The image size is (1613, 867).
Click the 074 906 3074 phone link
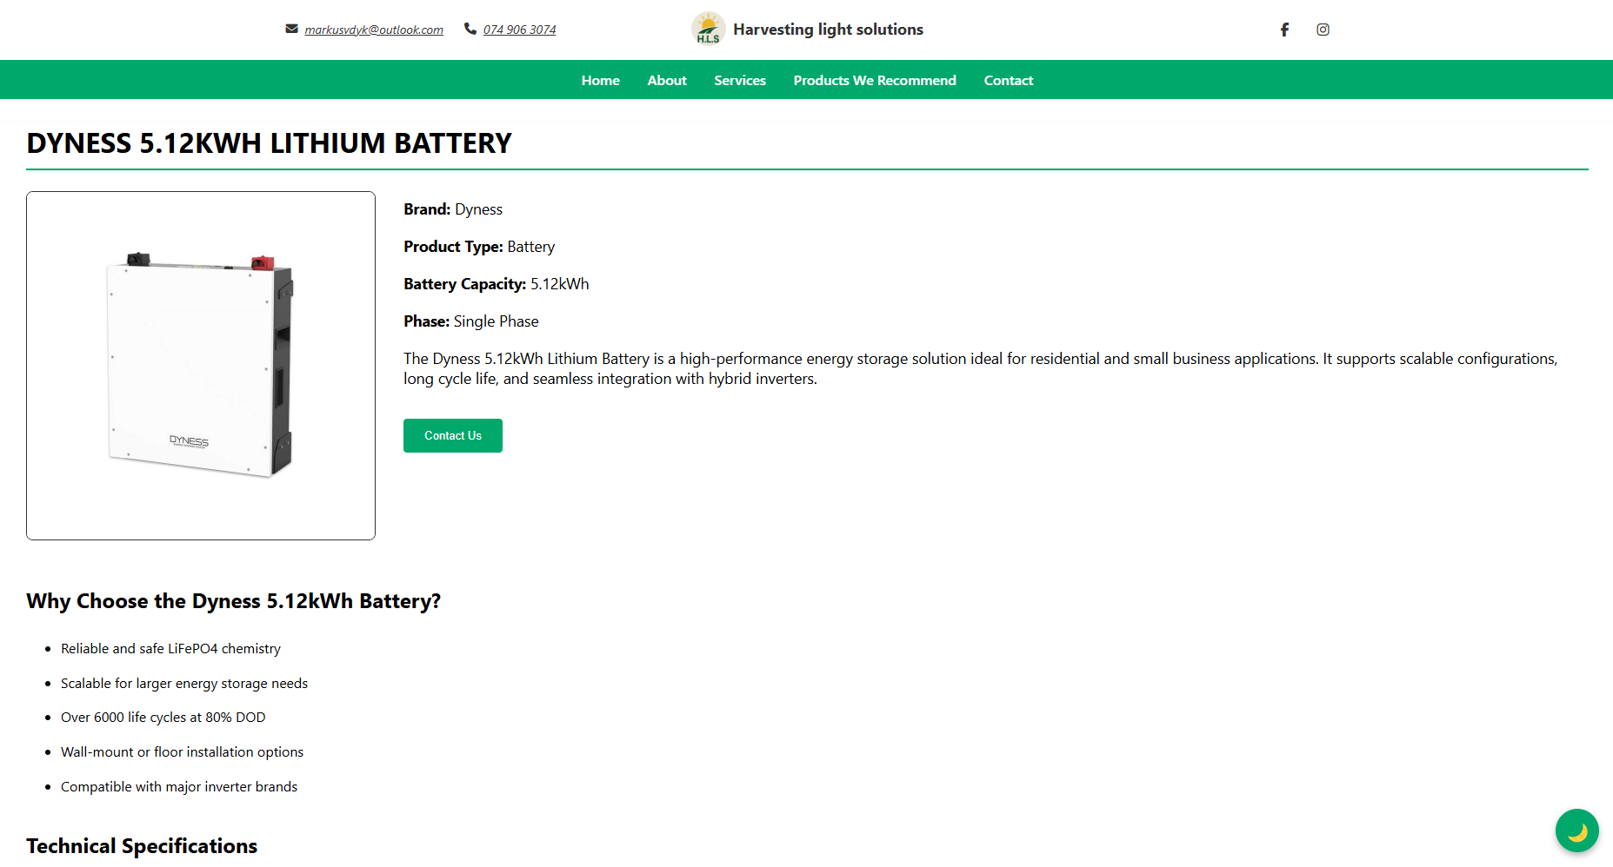click(520, 30)
